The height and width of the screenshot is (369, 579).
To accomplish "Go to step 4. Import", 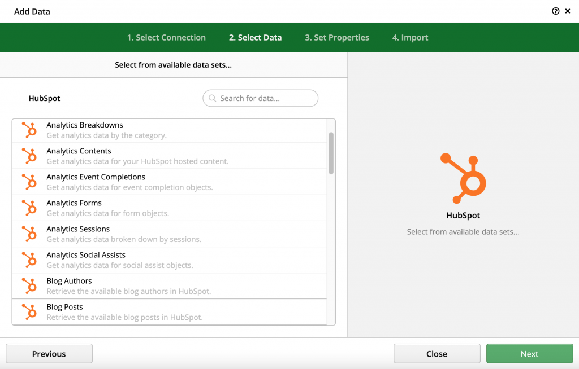I will point(410,38).
